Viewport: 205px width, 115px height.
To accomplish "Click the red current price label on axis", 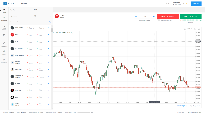I will tap(198, 87).
